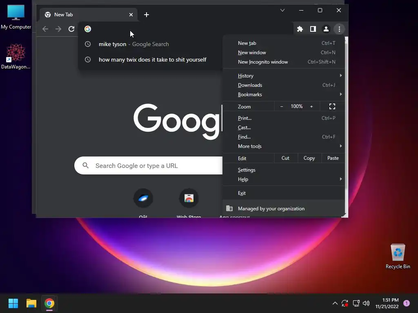Open the notification badge in taskbar
418x313 pixels.
407,303
